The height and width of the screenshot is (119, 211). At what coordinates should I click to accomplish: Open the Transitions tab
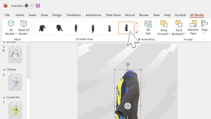pyautogui.click(x=74, y=15)
